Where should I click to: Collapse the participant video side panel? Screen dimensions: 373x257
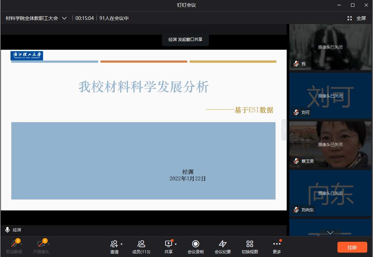click(284, 130)
